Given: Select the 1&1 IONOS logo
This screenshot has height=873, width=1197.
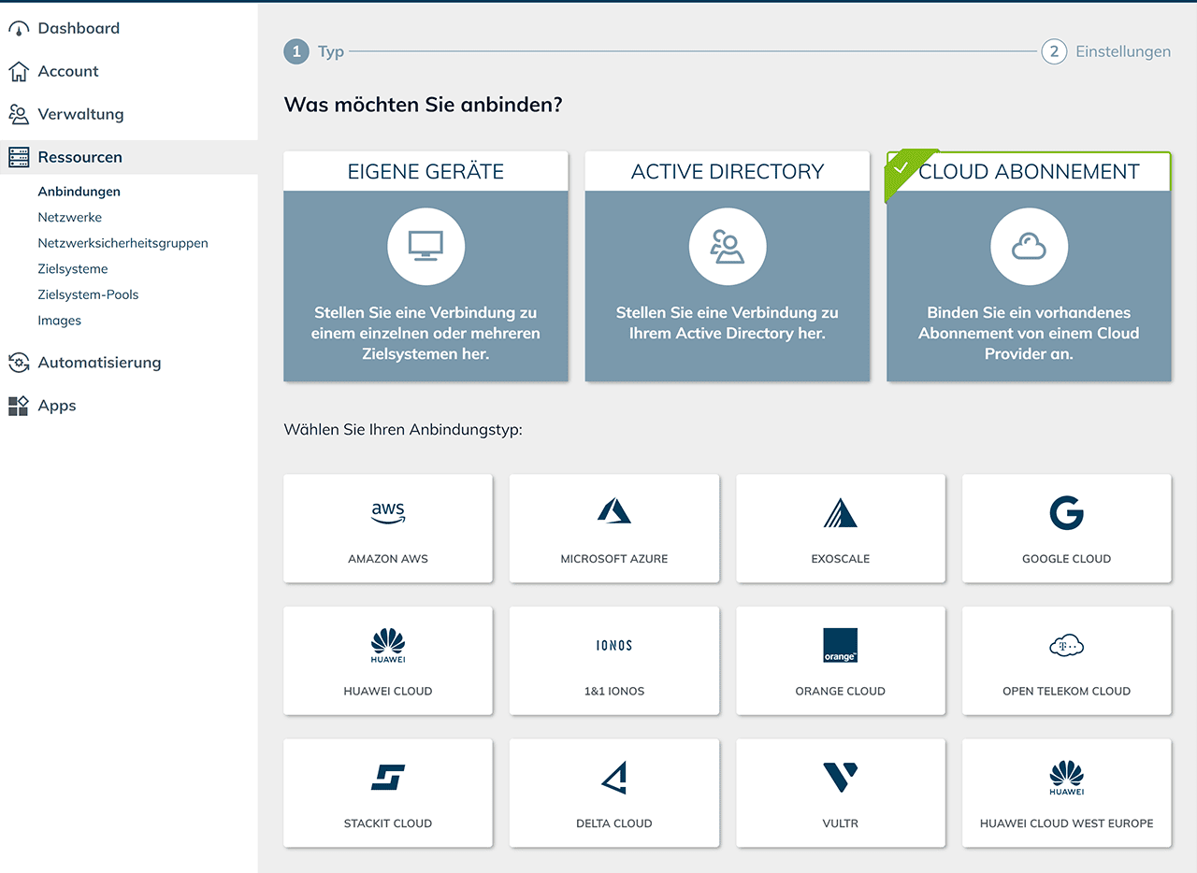Looking at the screenshot, I should [614, 645].
